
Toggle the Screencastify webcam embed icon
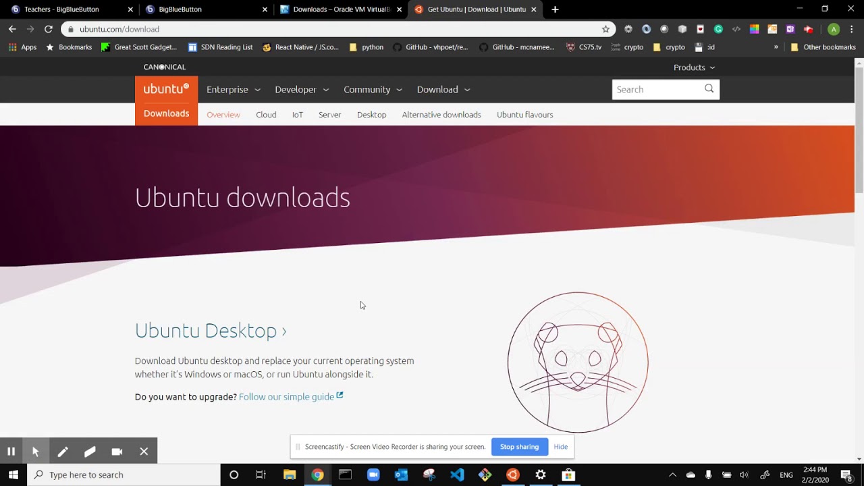[117, 452]
